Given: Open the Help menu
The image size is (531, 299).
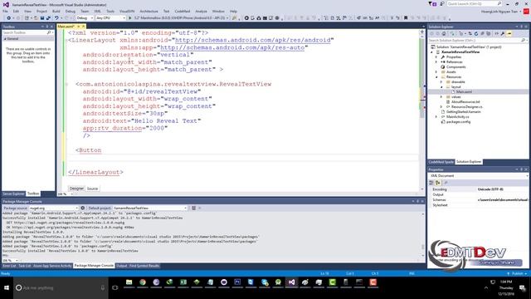Looking at the screenshot, I should 233,11.
